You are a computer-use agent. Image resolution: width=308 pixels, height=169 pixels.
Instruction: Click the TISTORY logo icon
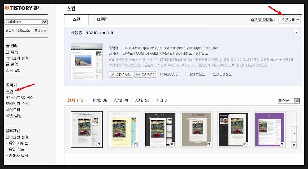point(7,8)
